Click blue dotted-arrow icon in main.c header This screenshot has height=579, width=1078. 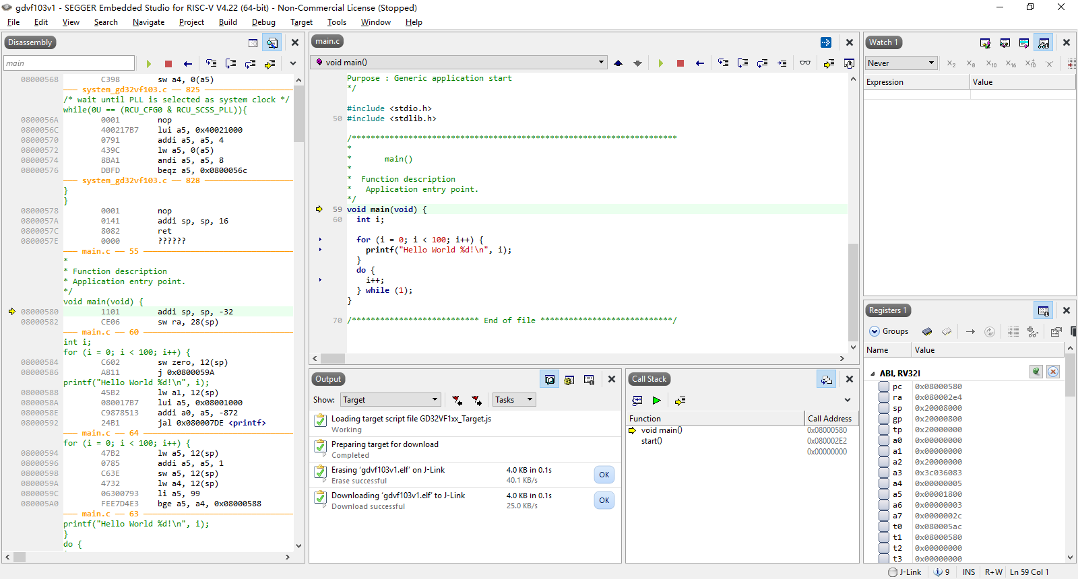tap(826, 42)
